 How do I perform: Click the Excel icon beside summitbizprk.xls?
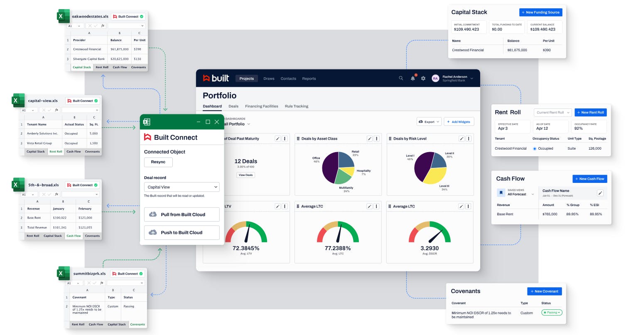(64, 273)
